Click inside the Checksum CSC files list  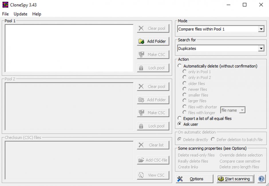(x=69, y=160)
